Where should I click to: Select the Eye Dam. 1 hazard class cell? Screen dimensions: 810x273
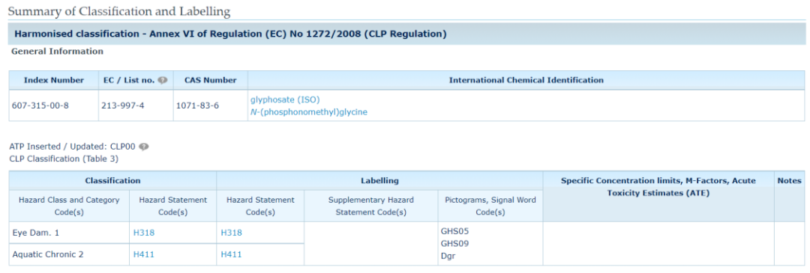pyautogui.click(x=69, y=233)
